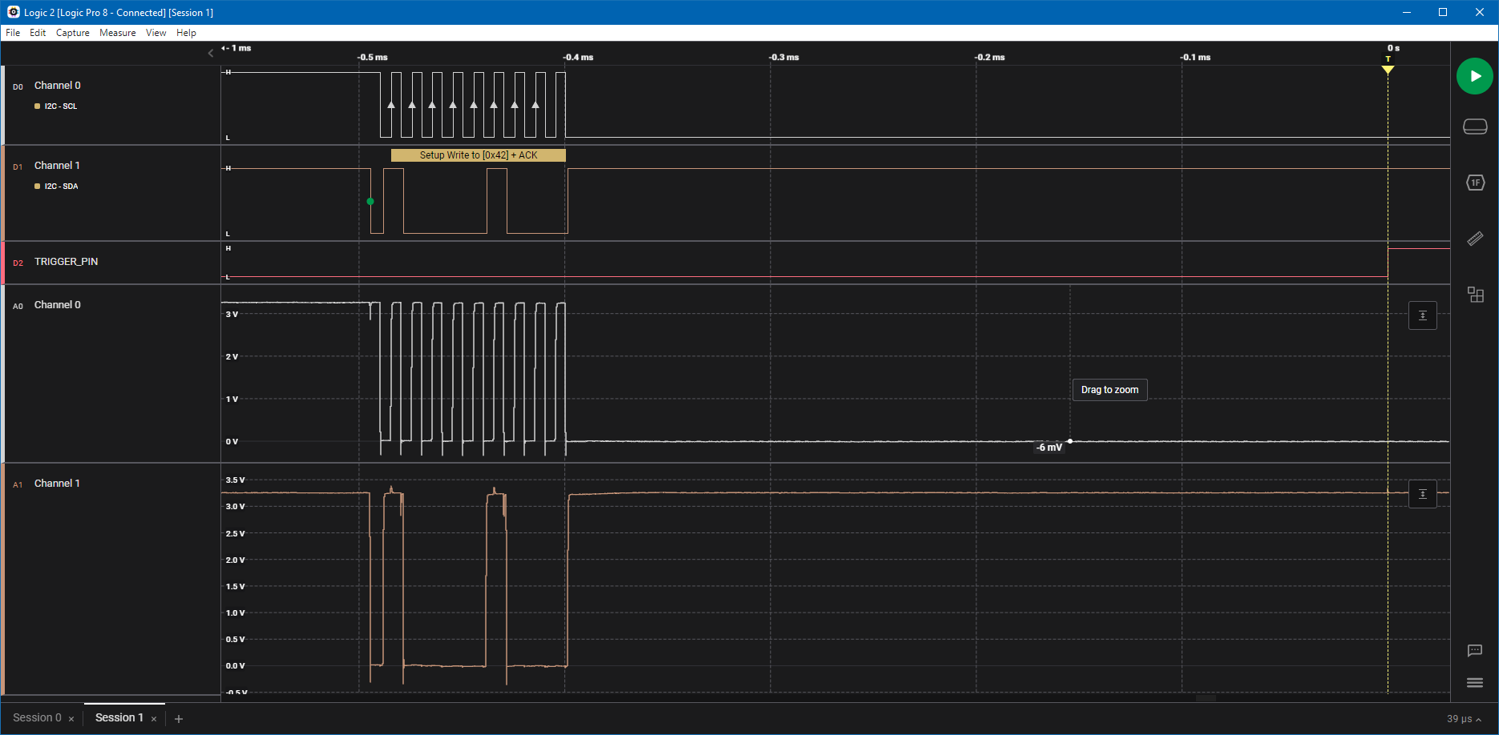Switch to the Session 0 tab
Image resolution: width=1499 pixels, height=735 pixels.
tap(38, 717)
